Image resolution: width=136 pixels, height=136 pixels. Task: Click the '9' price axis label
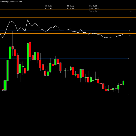pyautogui.click(x=129, y=59)
